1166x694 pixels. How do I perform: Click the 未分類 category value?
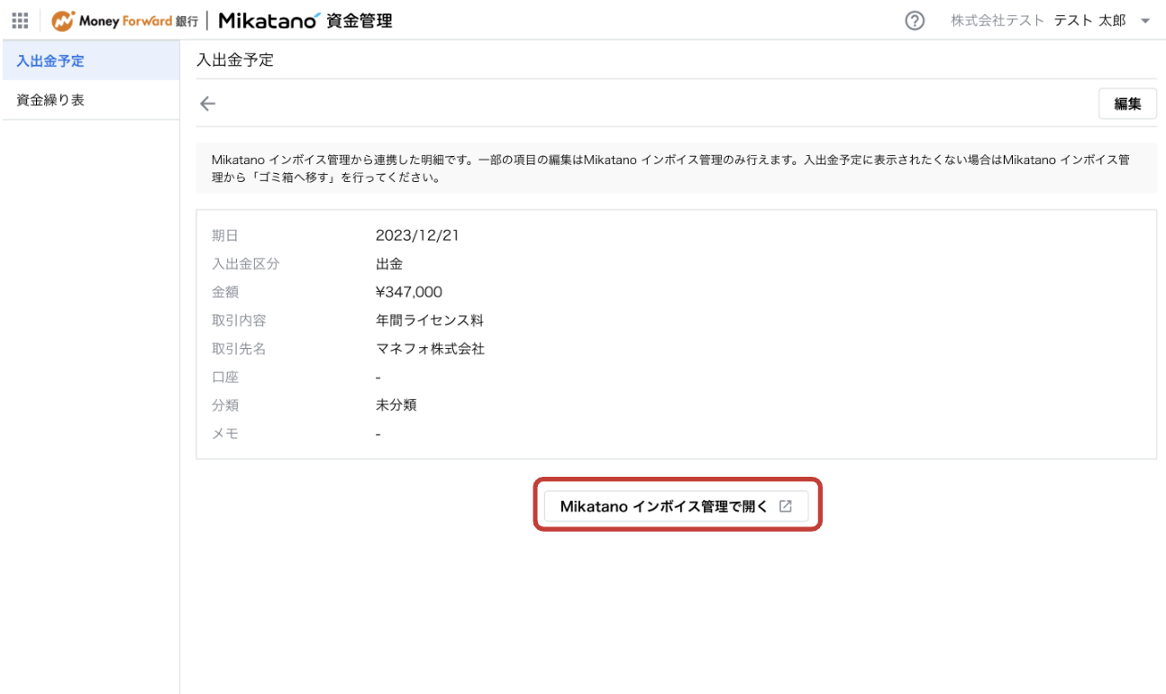(396, 405)
